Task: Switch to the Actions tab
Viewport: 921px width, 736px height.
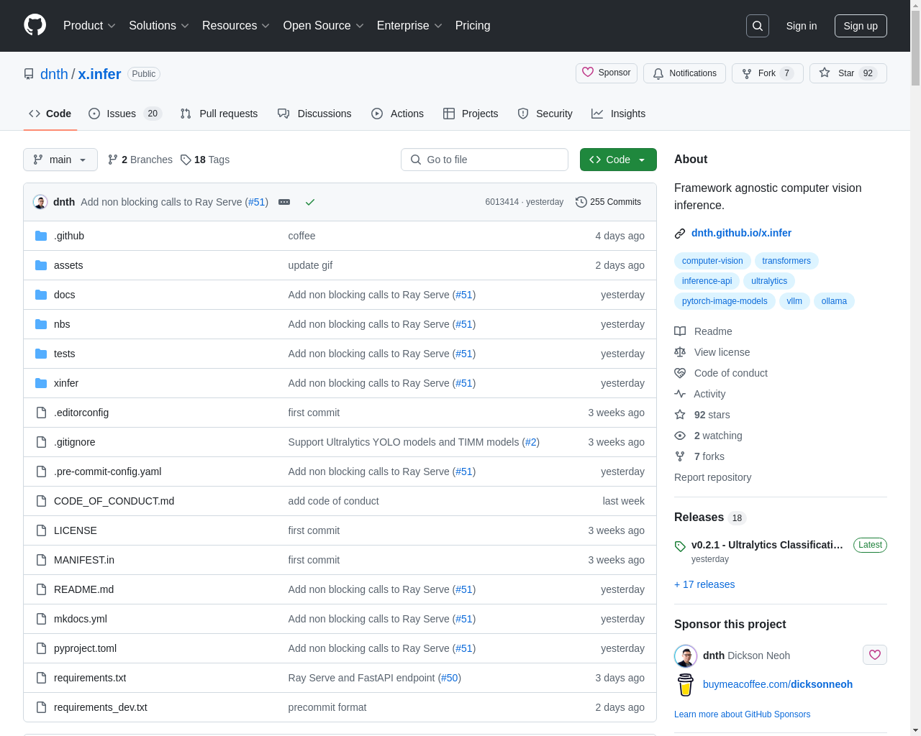Action: point(397,114)
